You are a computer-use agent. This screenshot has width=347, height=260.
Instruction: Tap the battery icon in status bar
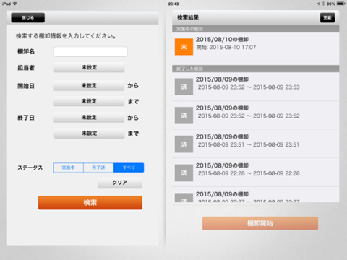[x=341, y=4]
